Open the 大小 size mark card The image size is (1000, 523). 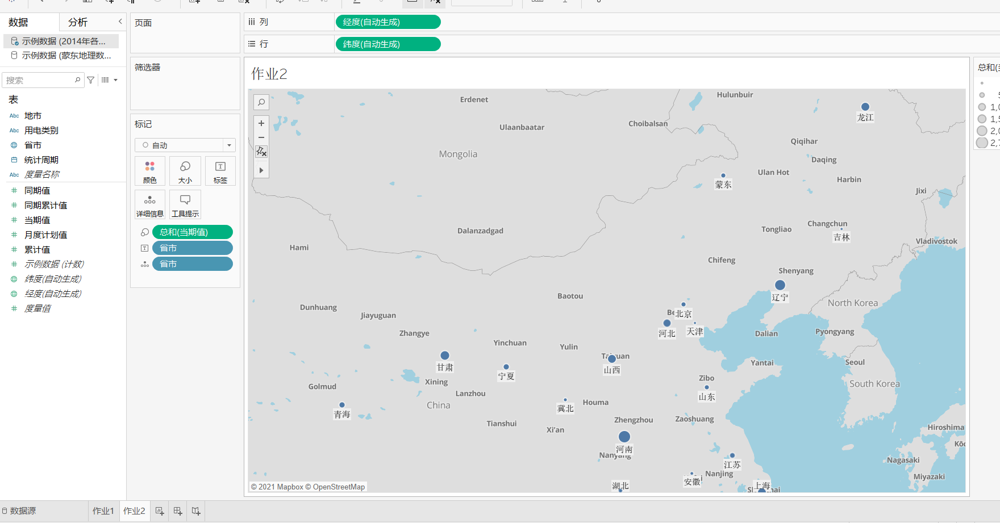point(185,171)
